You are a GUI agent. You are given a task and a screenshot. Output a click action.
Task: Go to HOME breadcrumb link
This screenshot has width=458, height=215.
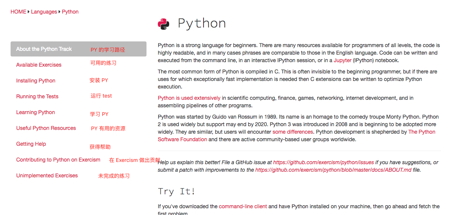[19, 12]
